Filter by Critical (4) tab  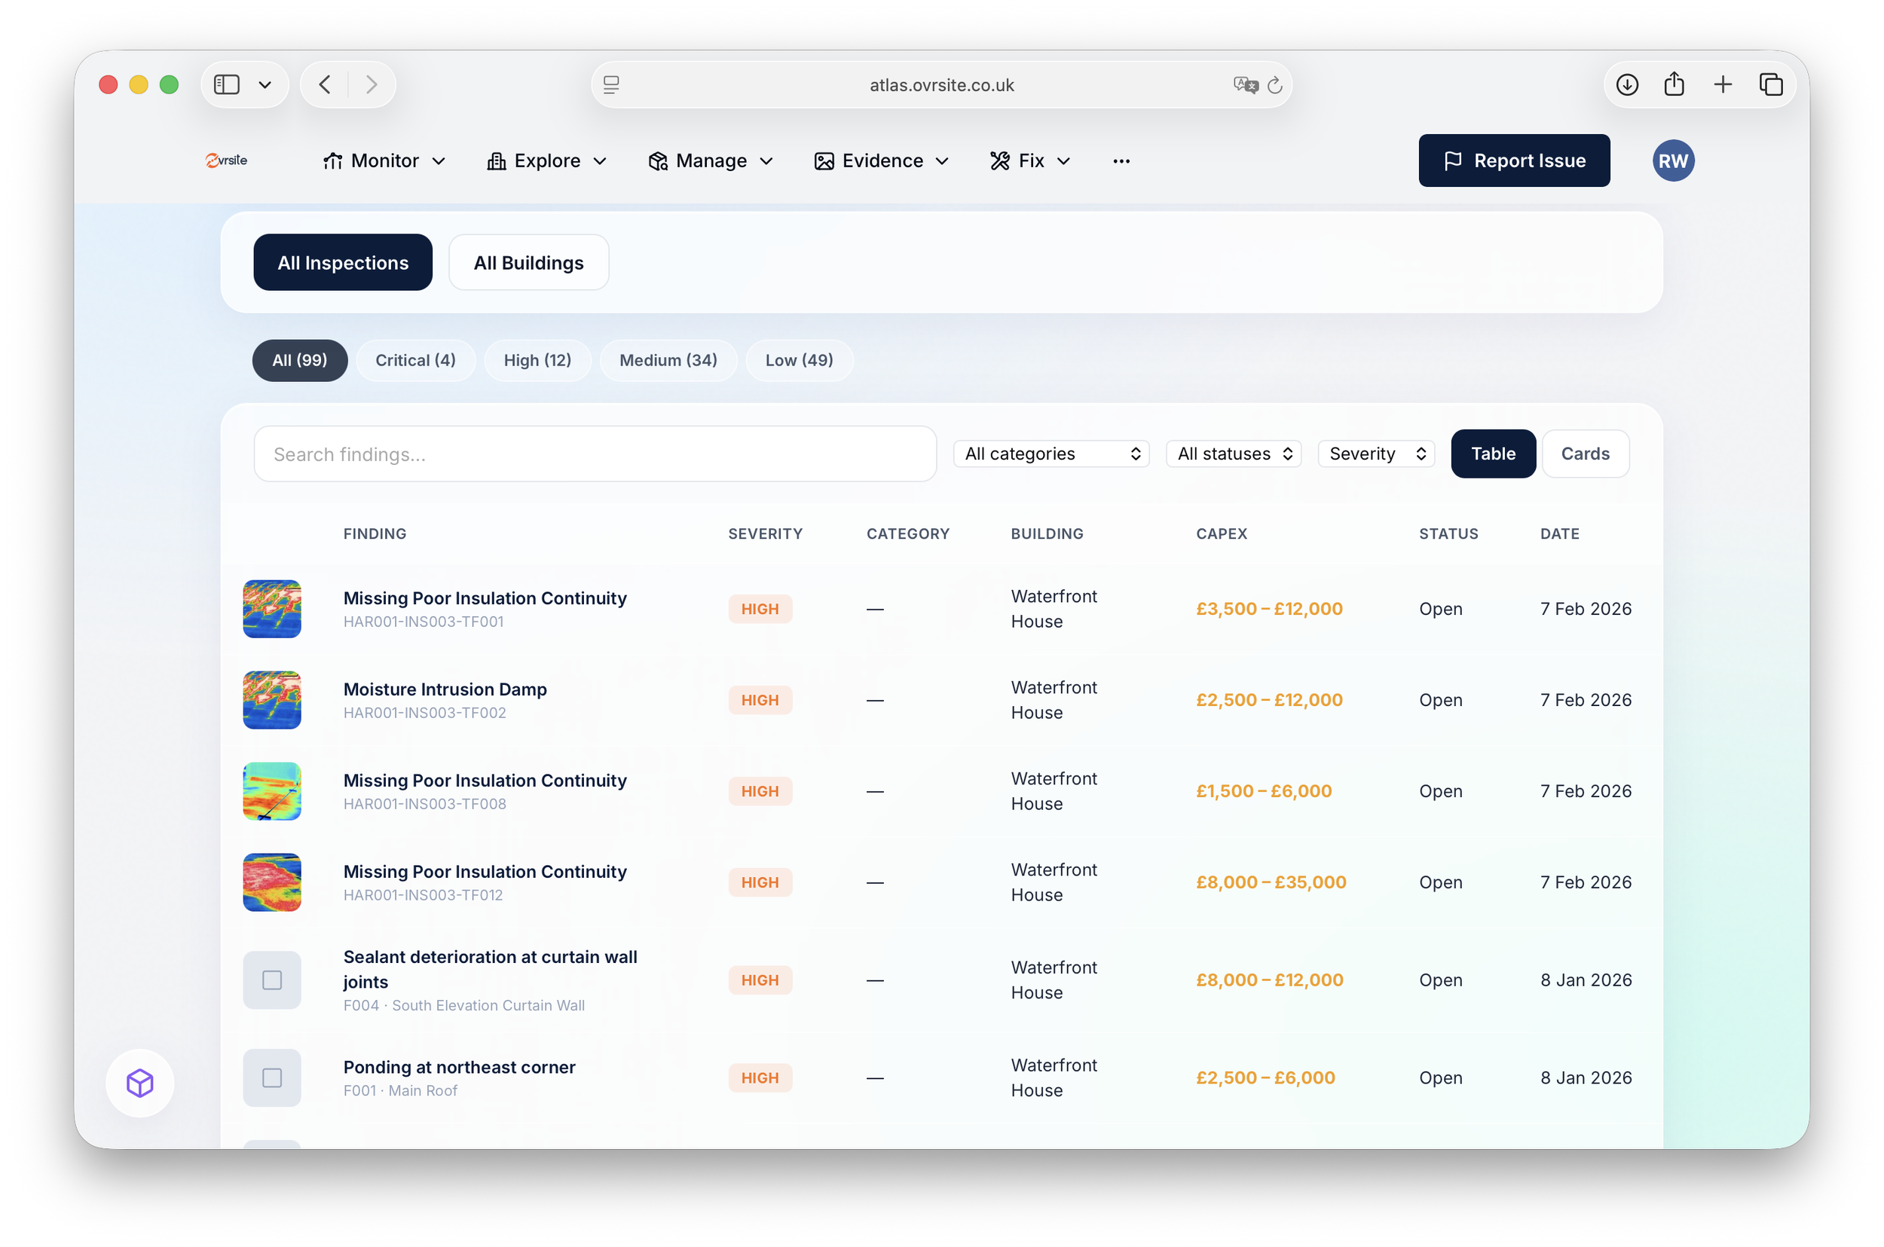point(415,360)
